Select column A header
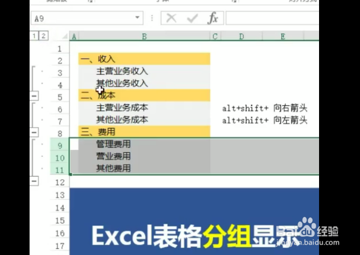 tap(74, 36)
